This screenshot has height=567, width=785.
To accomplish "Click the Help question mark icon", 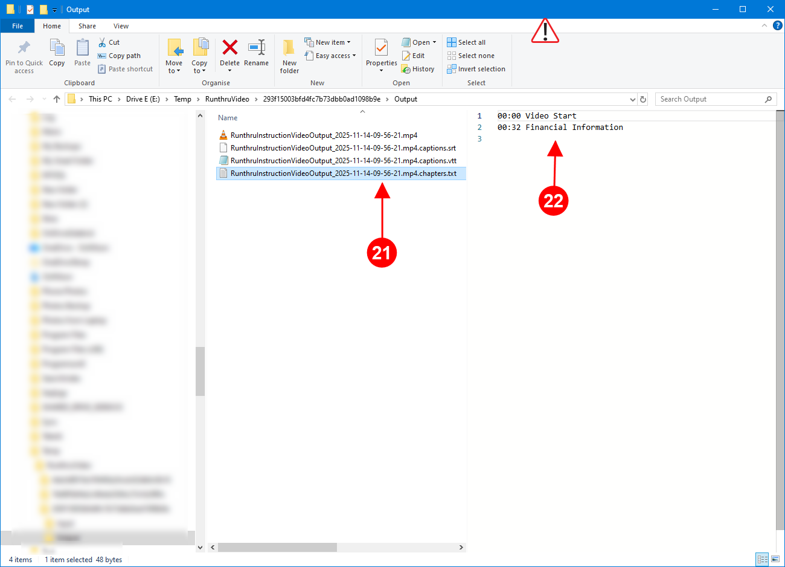I will point(777,25).
